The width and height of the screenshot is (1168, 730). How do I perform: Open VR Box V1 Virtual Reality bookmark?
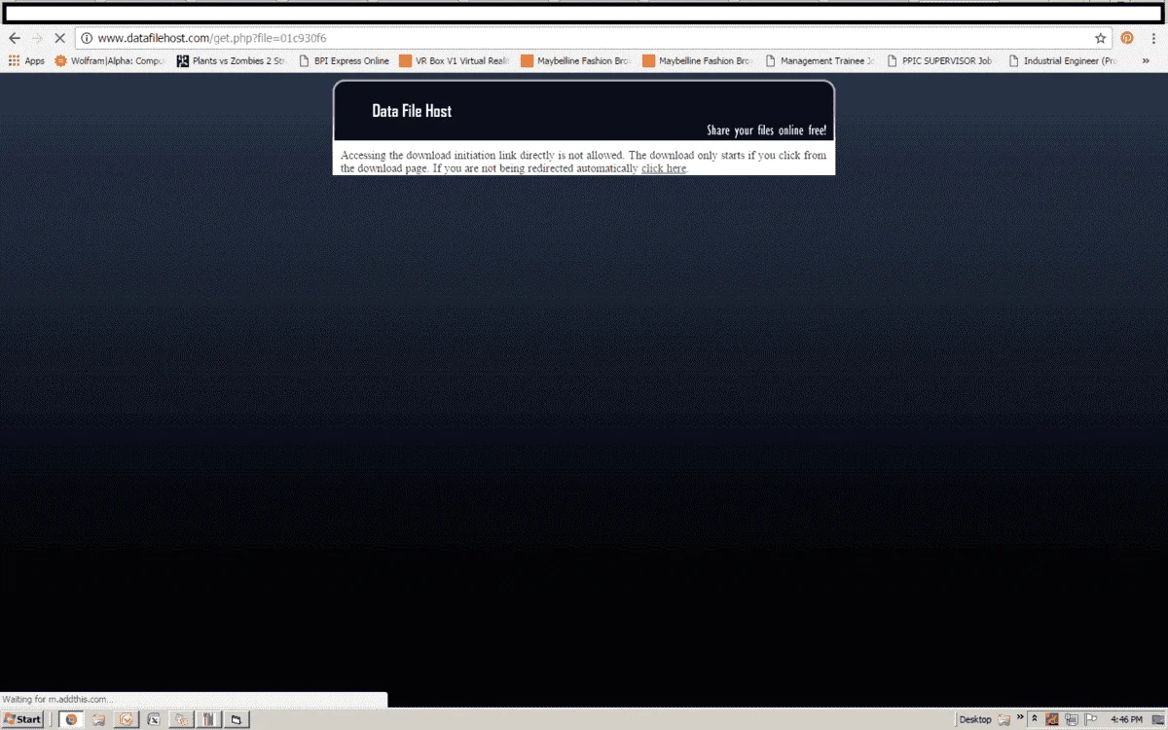[456, 60]
